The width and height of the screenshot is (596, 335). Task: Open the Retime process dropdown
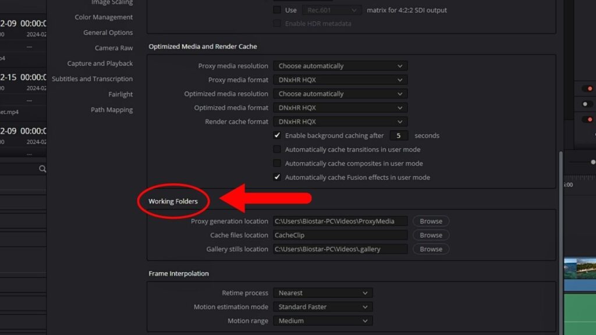tap(322, 293)
